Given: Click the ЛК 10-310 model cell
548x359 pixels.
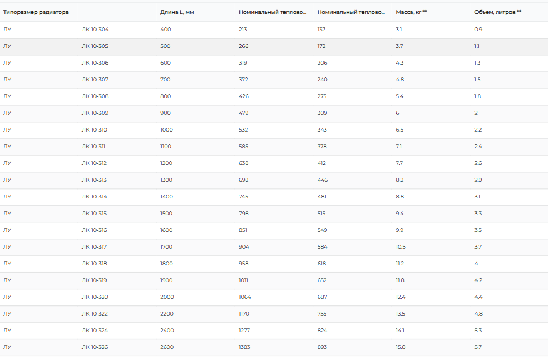Looking at the screenshot, I should tap(94, 130).
